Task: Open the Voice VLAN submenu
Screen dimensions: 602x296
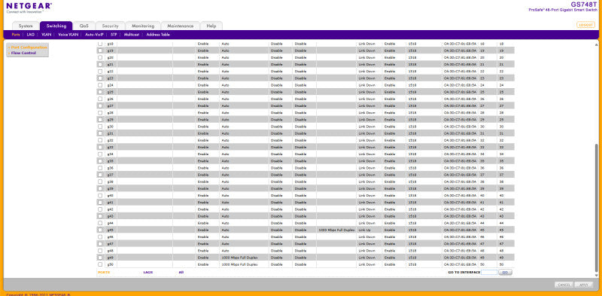Action: 68,35
